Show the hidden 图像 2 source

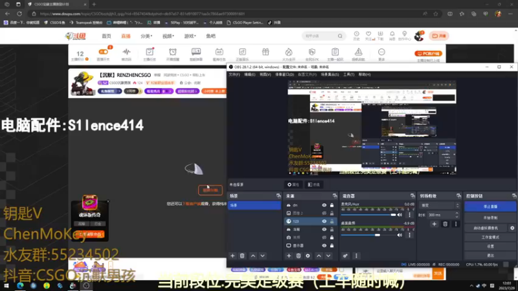point(324,213)
